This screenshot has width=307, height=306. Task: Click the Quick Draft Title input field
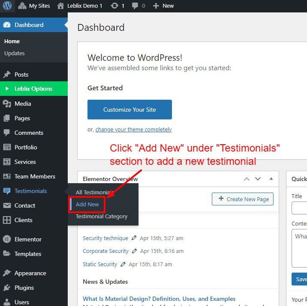300,208
